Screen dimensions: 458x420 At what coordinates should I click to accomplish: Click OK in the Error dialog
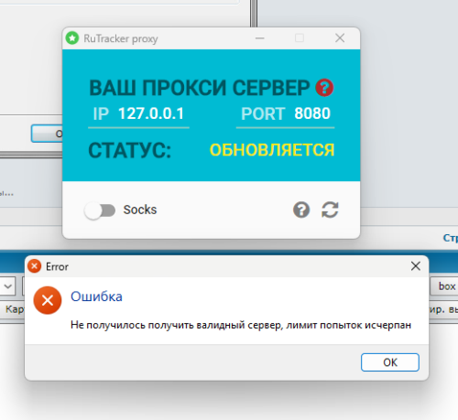(x=390, y=362)
